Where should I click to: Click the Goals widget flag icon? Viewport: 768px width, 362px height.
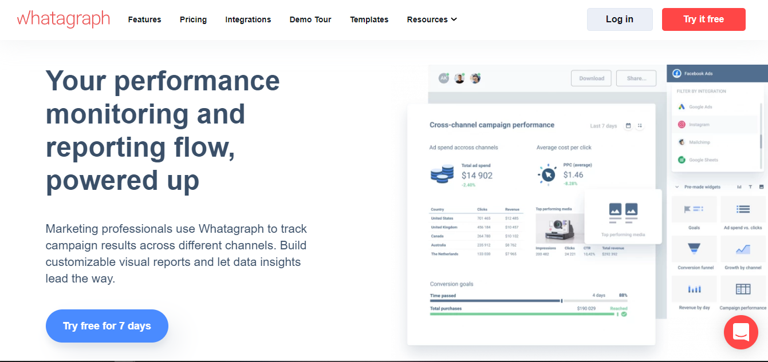click(x=694, y=209)
